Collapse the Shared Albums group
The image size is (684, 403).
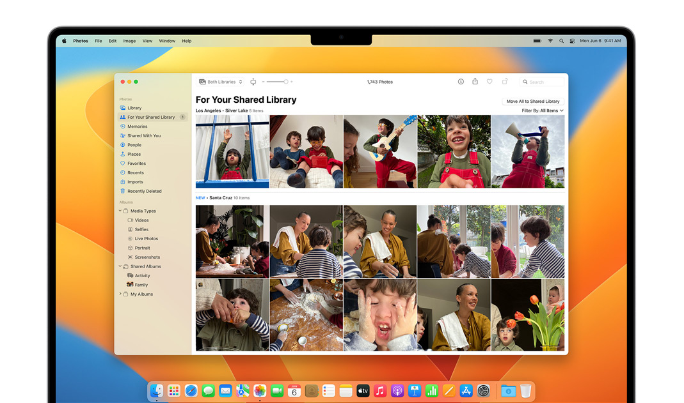pos(120,266)
